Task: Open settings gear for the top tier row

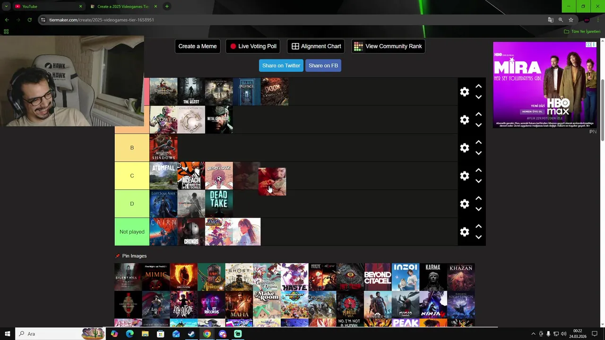Action: pos(465,92)
